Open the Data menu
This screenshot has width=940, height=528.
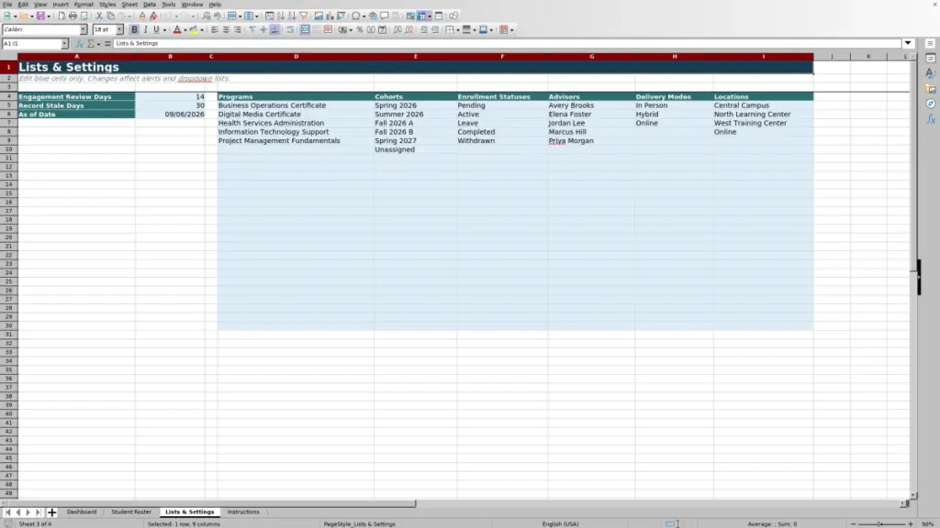[150, 5]
